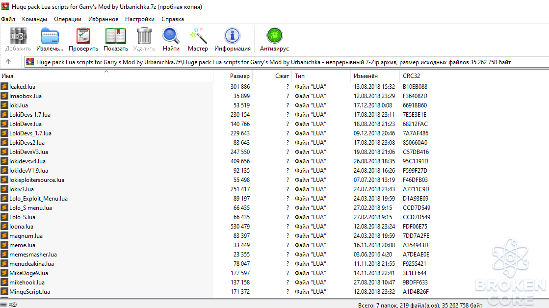Sort by the Изменён column header

(375, 76)
